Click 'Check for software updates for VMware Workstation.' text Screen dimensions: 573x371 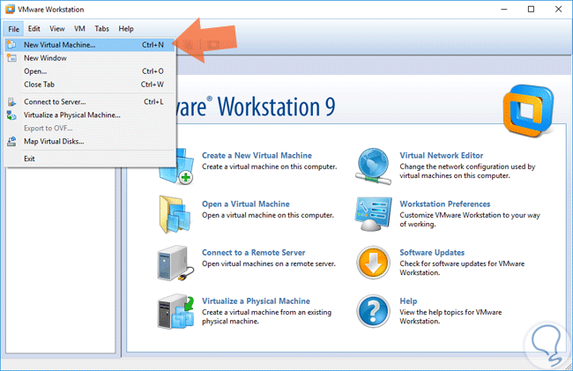tap(462, 268)
